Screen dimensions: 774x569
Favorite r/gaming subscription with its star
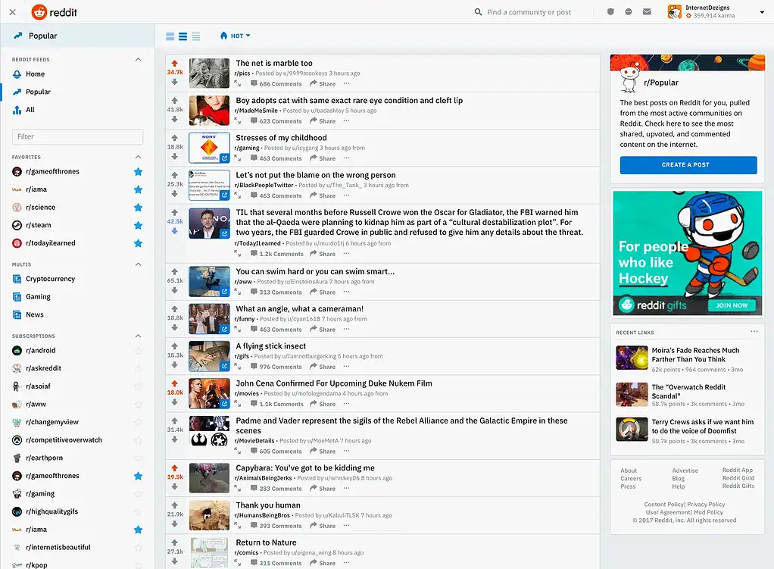(138, 494)
